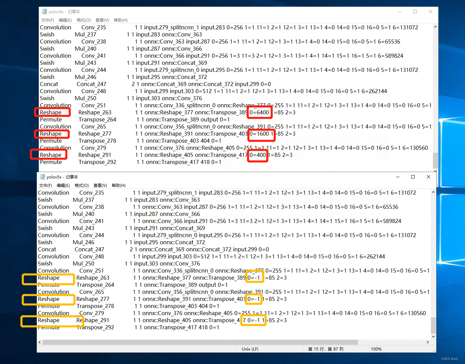This screenshot has width=465, height=364.
Task: Click 'Reshape_277' in the top window
Action: [95, 134]
